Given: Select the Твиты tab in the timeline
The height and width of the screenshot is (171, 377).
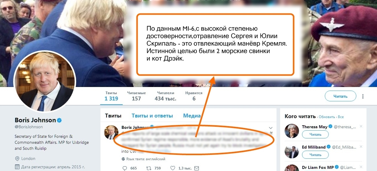Looking at the screenshot, I should coord(113,116).
